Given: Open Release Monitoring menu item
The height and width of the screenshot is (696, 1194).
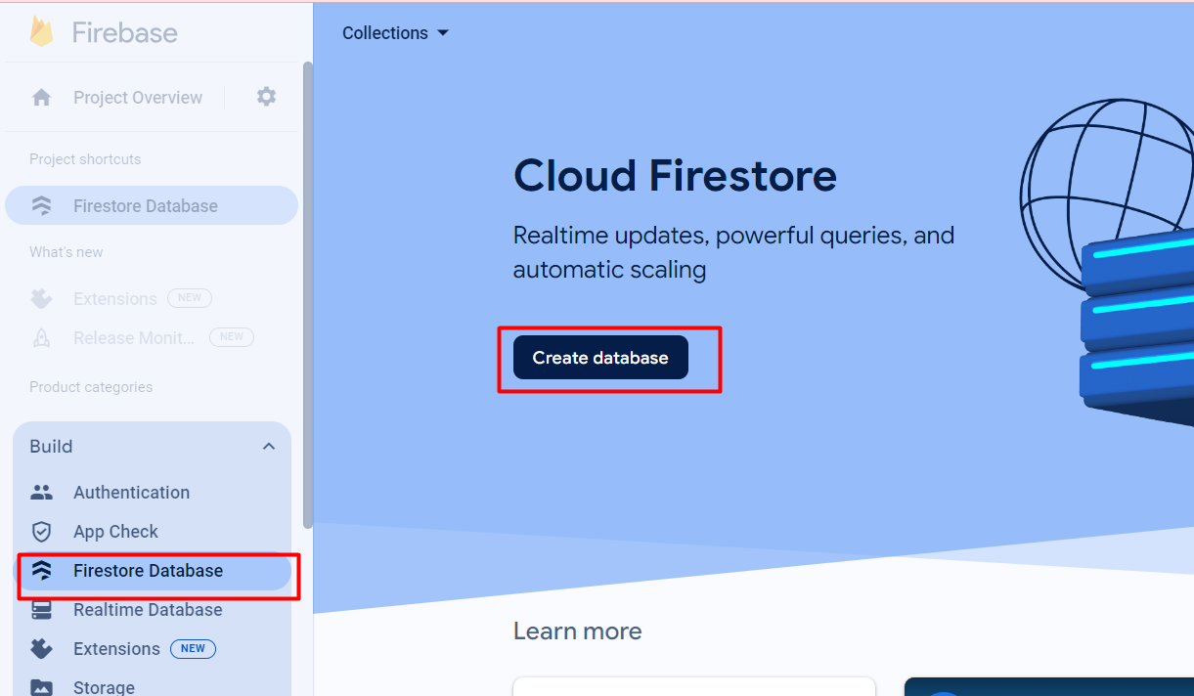Looking at the screenshot, I should 134,338.
